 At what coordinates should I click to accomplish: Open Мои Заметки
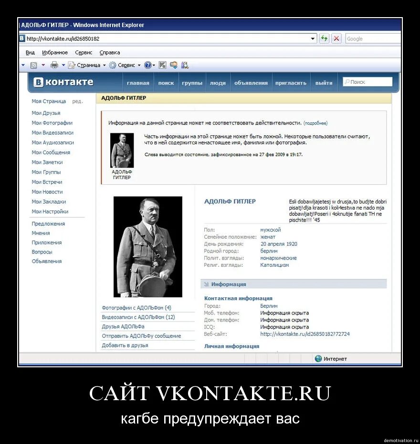pyautogui.click(x=47, y=162)
